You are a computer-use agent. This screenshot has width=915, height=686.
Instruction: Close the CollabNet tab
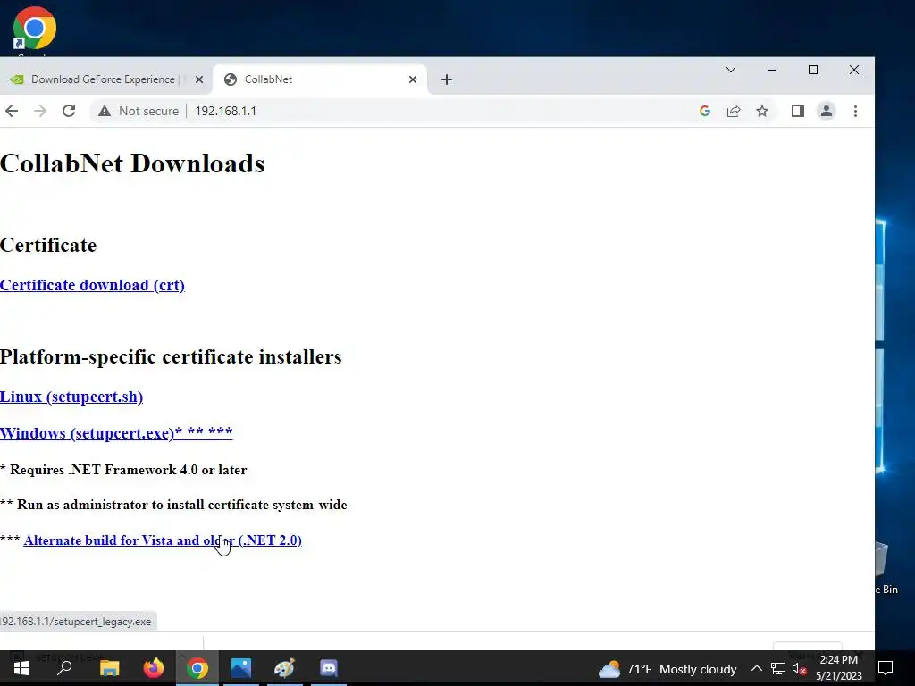[413, 79]
